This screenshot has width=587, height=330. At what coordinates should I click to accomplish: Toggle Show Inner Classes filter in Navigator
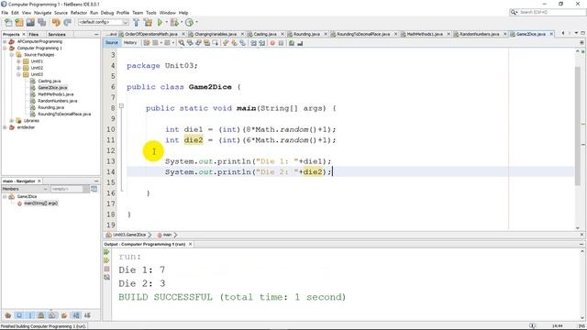[52, 315]
